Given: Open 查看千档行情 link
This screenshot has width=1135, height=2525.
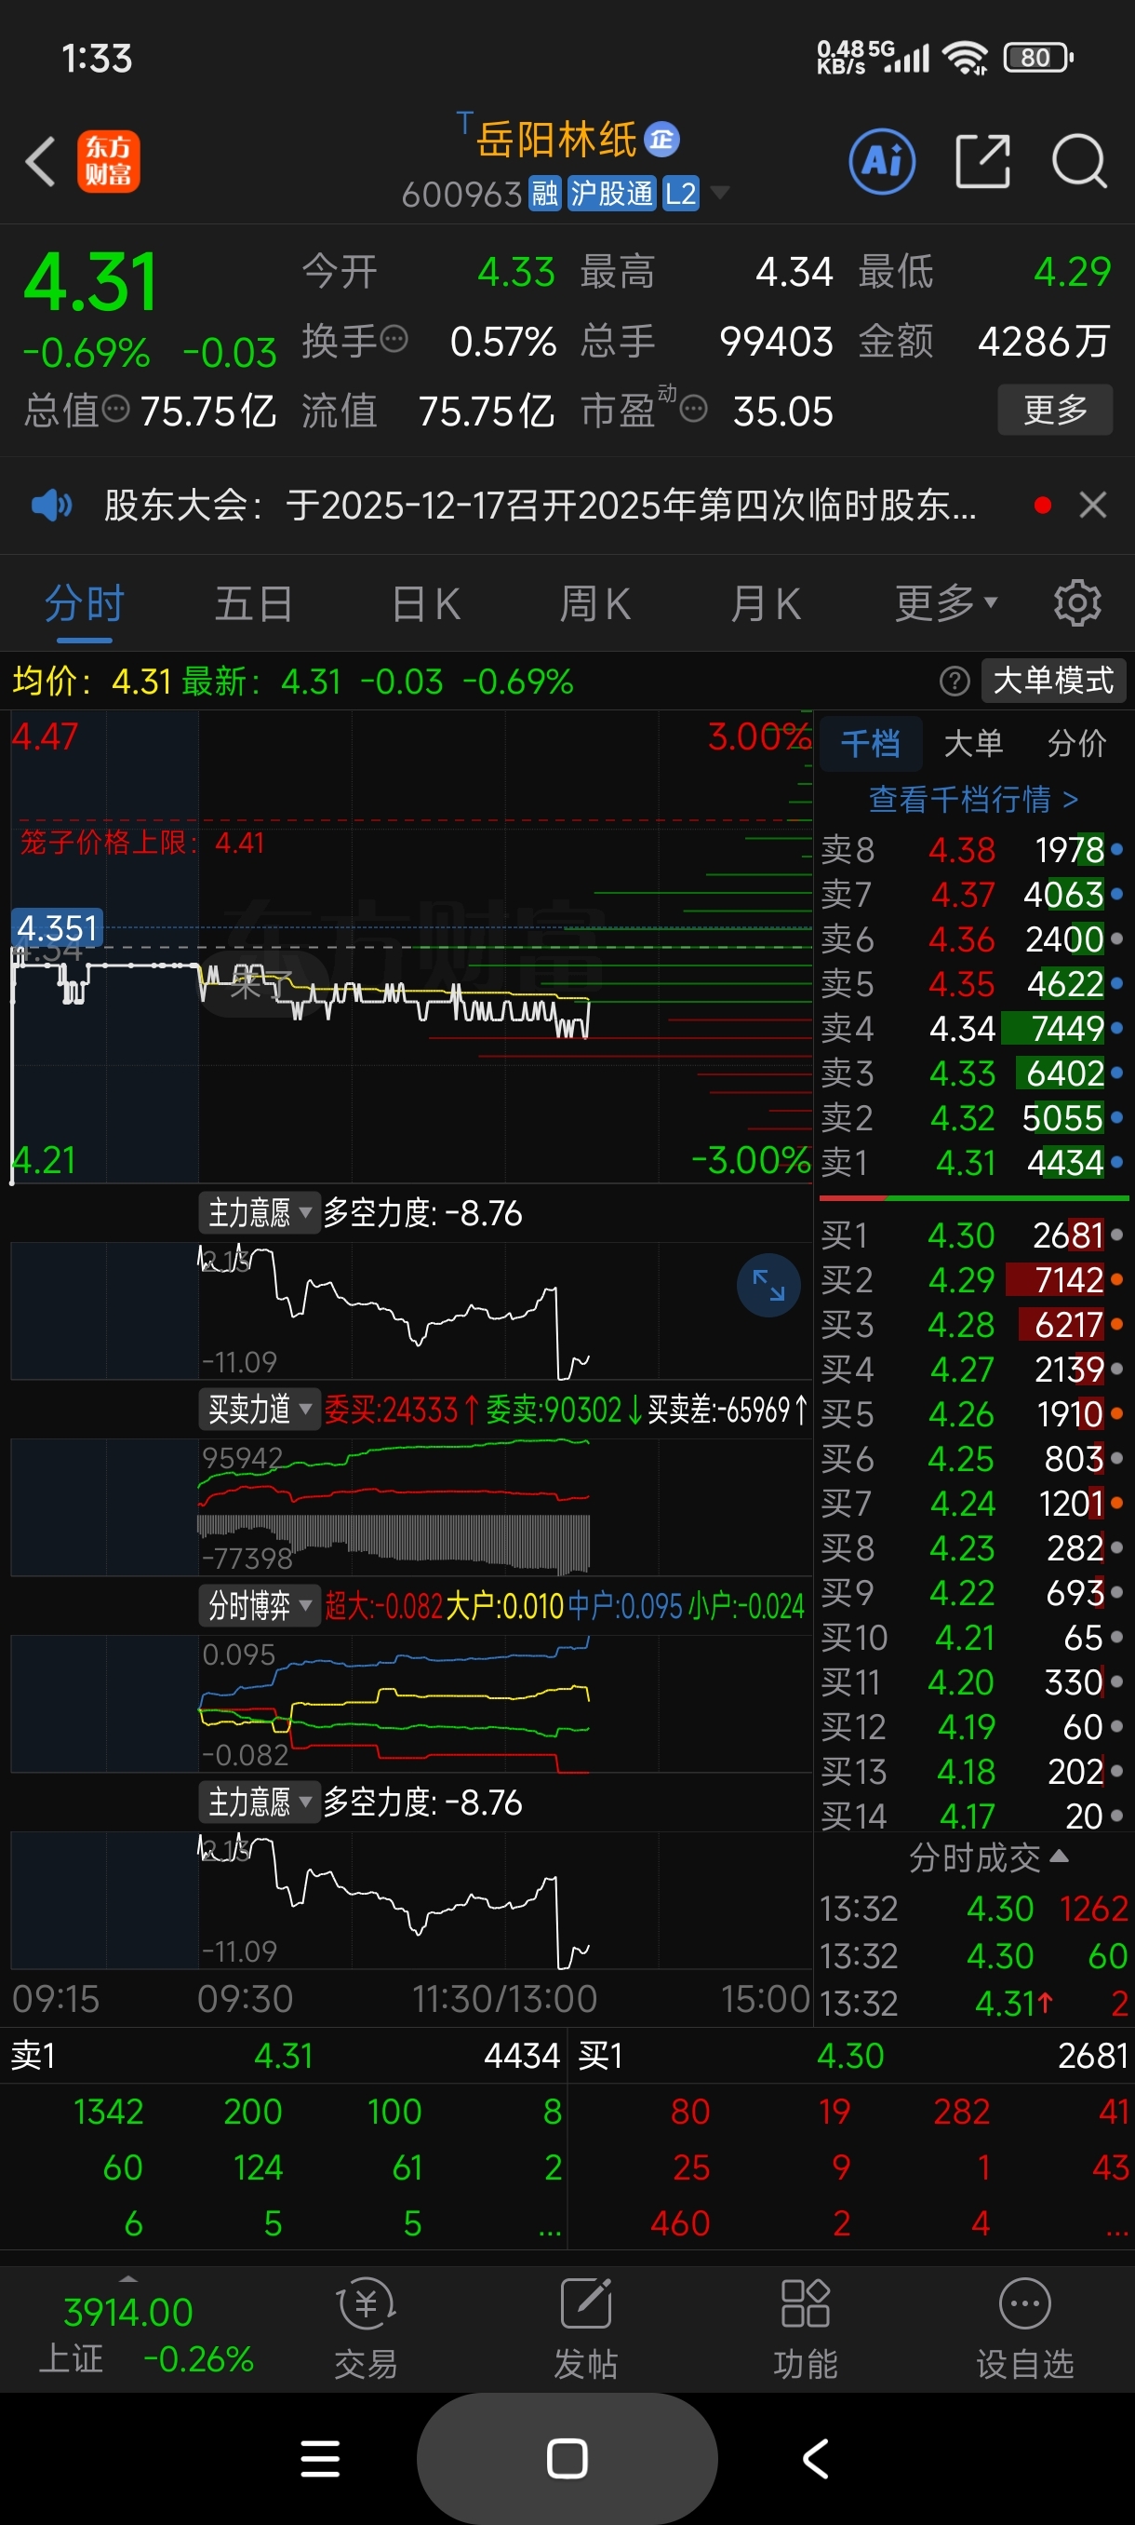Looking at the screenshot, I should click(x=973, y=799).
